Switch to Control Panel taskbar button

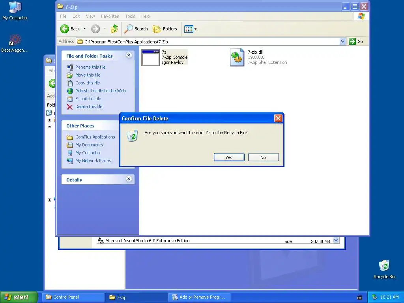[x=74, y=297]
